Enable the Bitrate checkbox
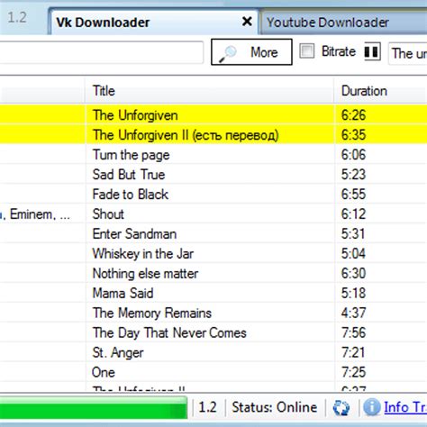Viewport: 427px width, 427px height. coord(307,51)
